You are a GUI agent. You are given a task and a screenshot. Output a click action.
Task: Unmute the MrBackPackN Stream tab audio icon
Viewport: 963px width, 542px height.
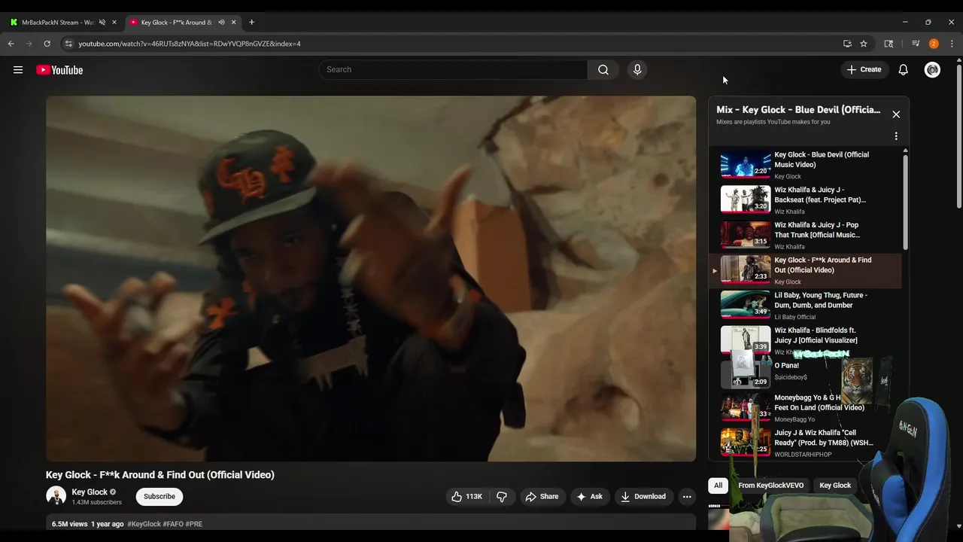[102, 23]
